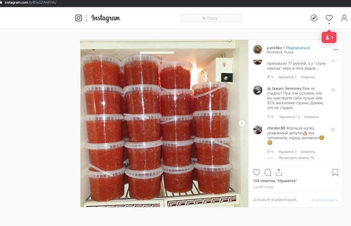Like the chester.88 comment

333,130
